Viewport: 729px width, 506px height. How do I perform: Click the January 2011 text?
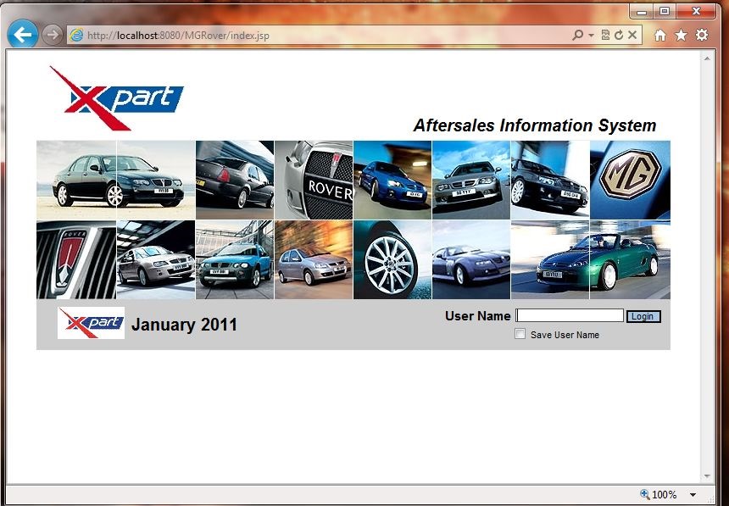(184, 324)
